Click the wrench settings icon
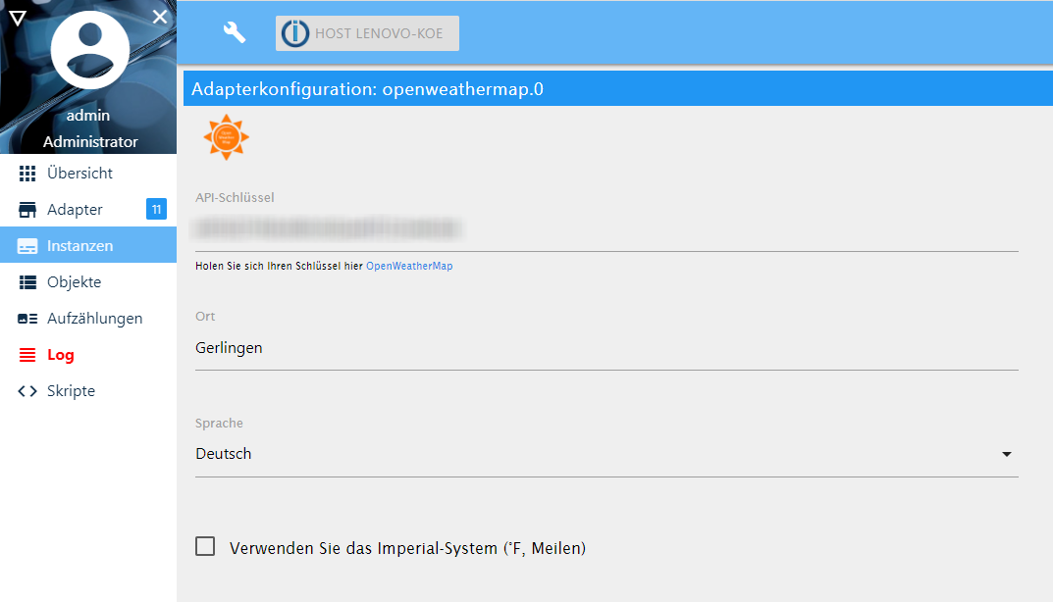The image size is (1053, 602). [234, 32]
